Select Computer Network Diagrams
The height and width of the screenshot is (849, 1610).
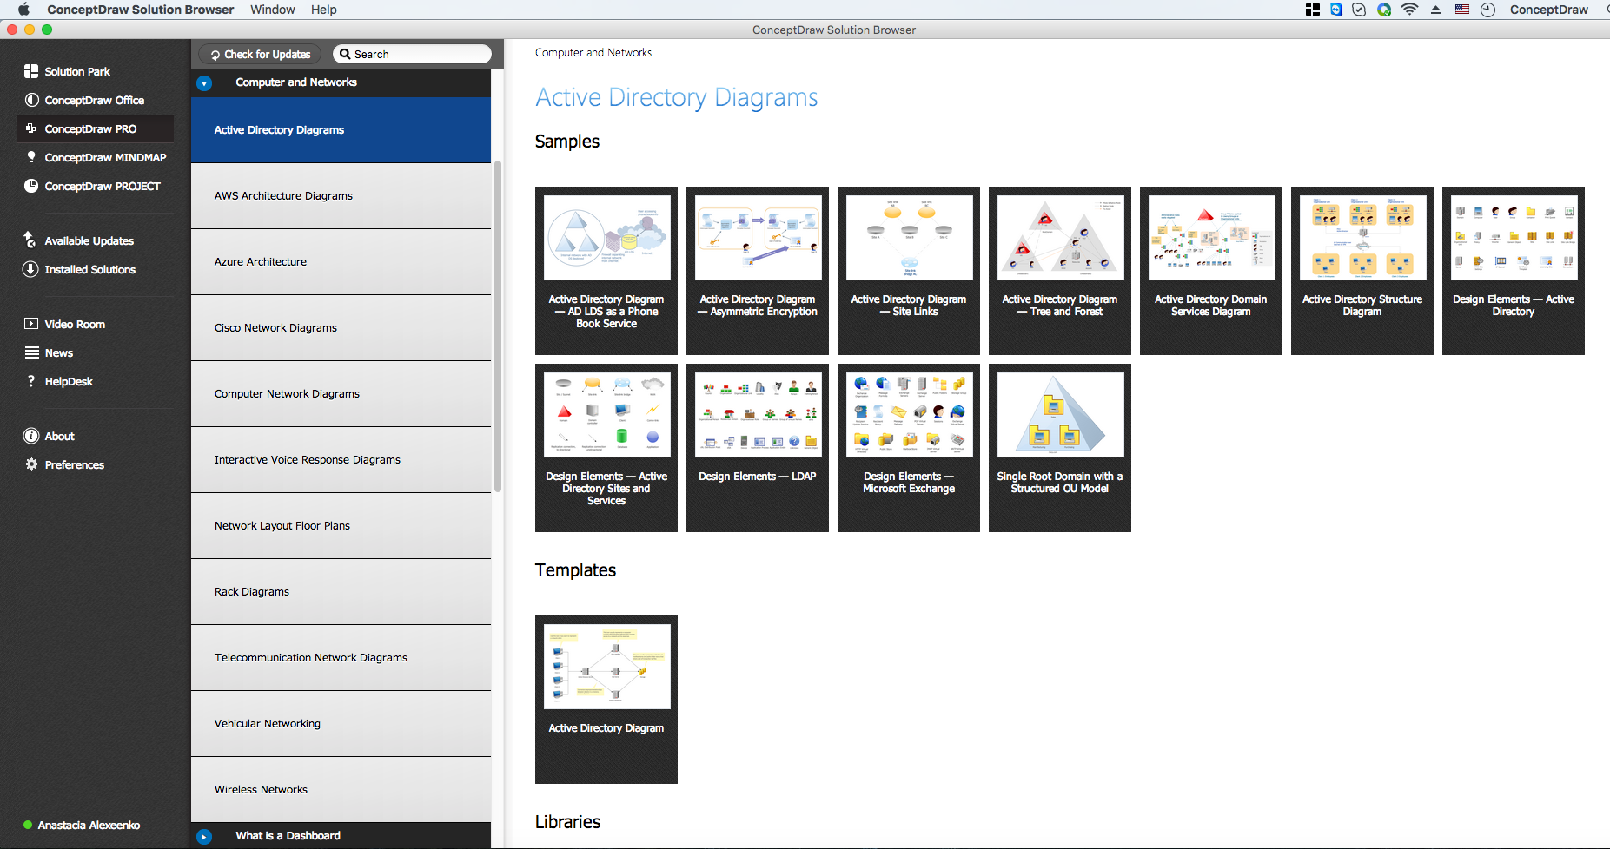click(x=341, y=393)
